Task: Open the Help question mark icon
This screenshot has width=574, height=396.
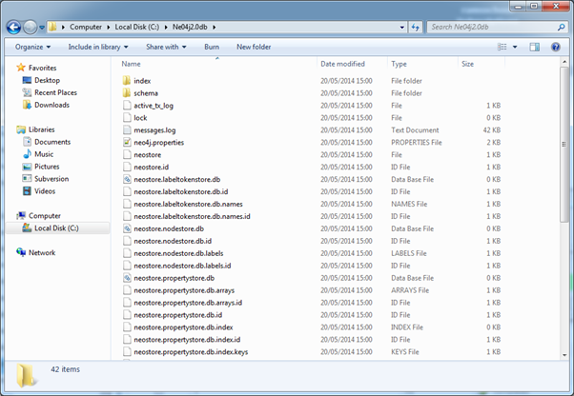Action: pyautogui.click(x=555, y=47)
